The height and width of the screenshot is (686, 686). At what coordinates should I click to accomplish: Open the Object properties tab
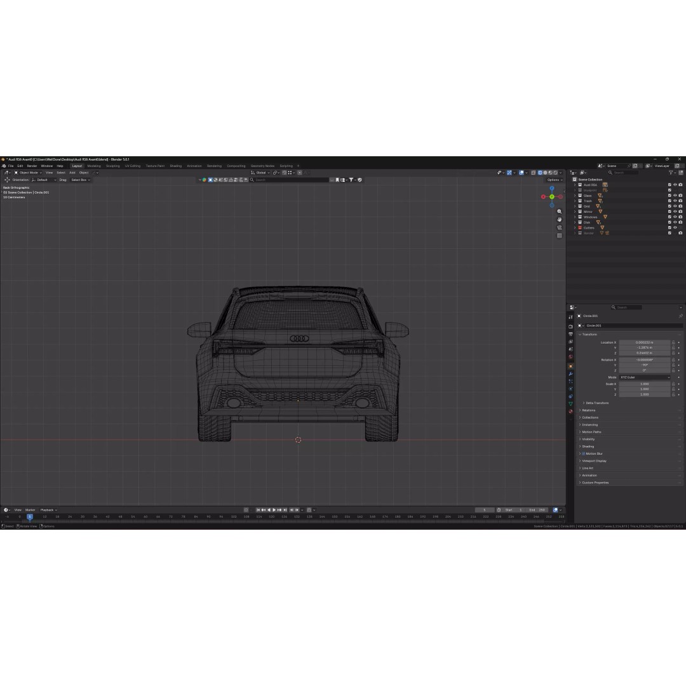(570, 367)
